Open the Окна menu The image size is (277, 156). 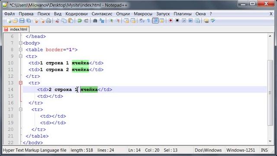pos(200,14)
